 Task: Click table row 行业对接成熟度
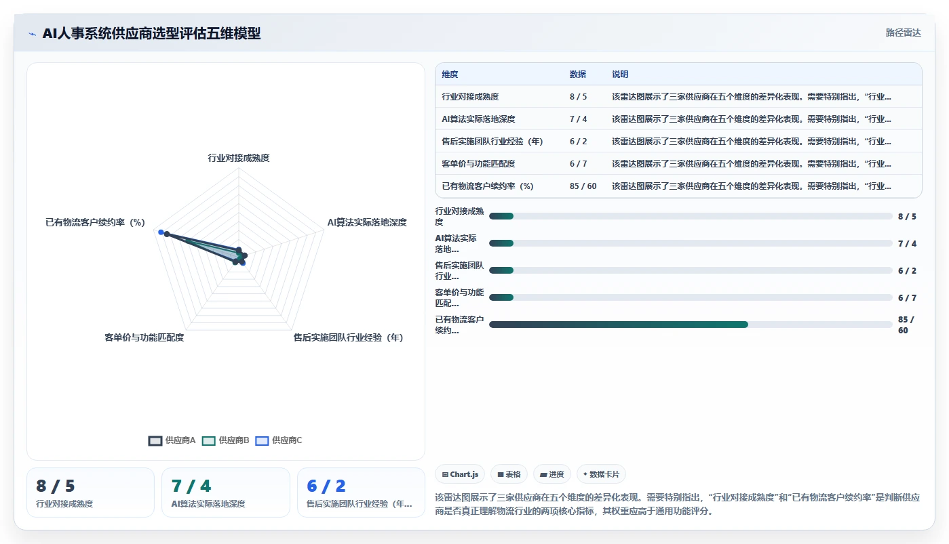coord(678,96)
